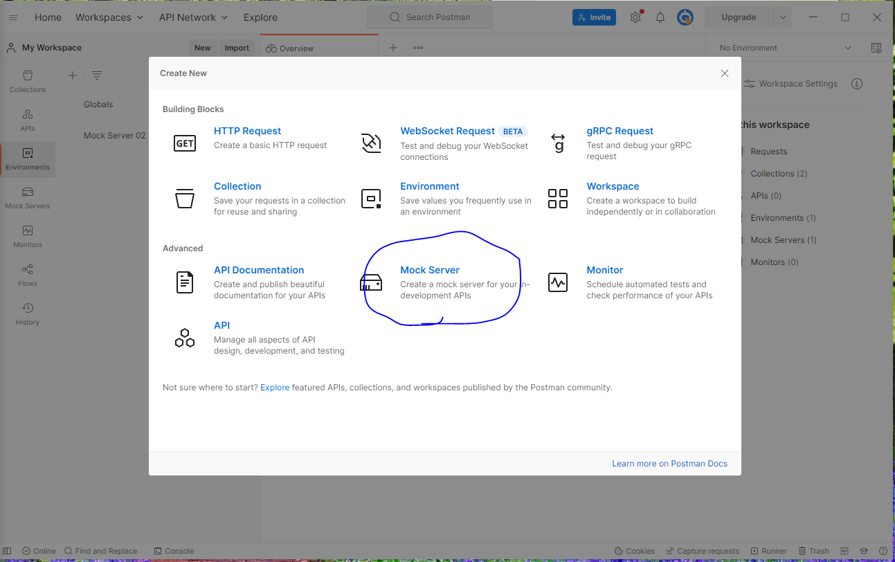Open the Runner in the status bar
895x562 pixels.
[x=768, y=551]
